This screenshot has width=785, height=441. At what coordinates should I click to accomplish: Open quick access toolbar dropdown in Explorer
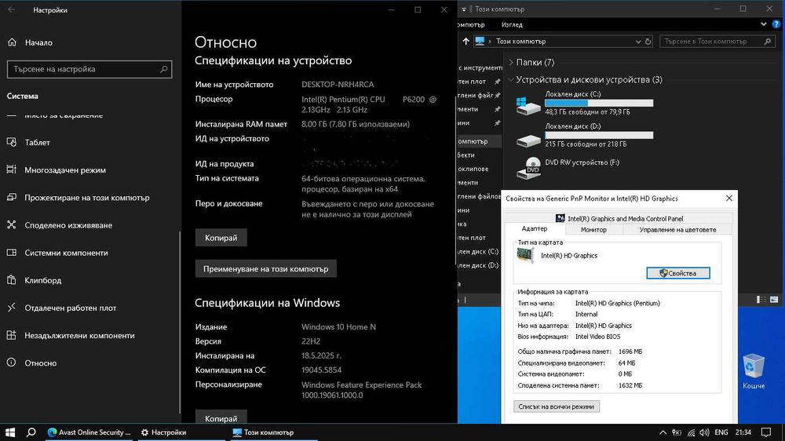(464, 9)
